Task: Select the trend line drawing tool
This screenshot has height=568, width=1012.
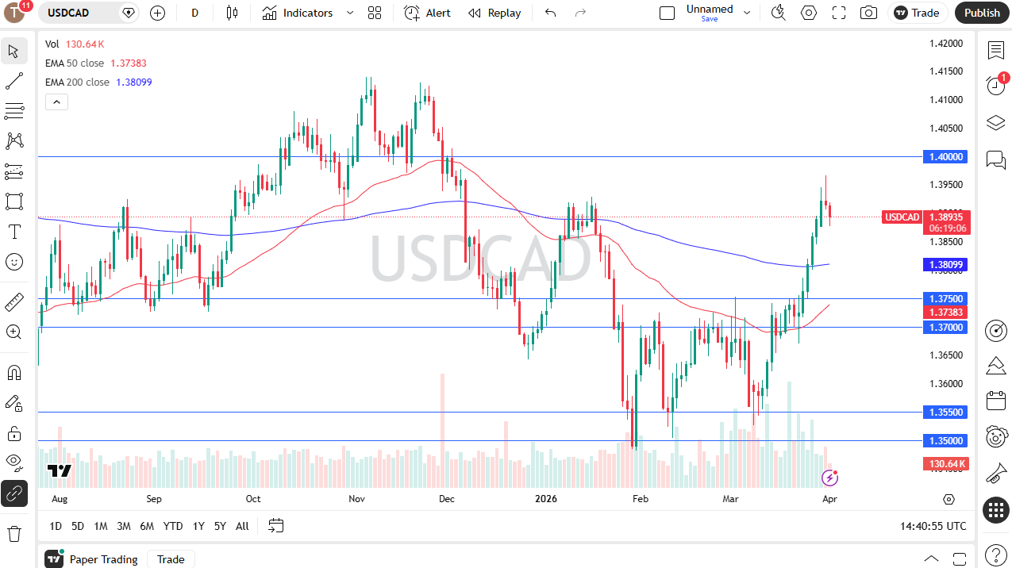Action: 13,81
